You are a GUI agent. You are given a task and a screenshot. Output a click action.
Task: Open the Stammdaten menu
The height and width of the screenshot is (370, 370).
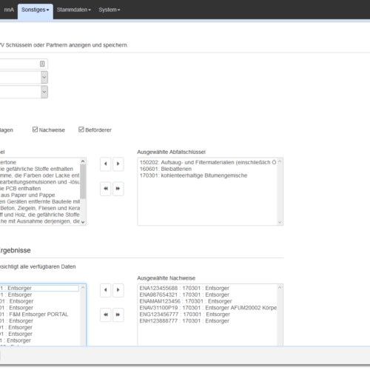tap(74, 10)
